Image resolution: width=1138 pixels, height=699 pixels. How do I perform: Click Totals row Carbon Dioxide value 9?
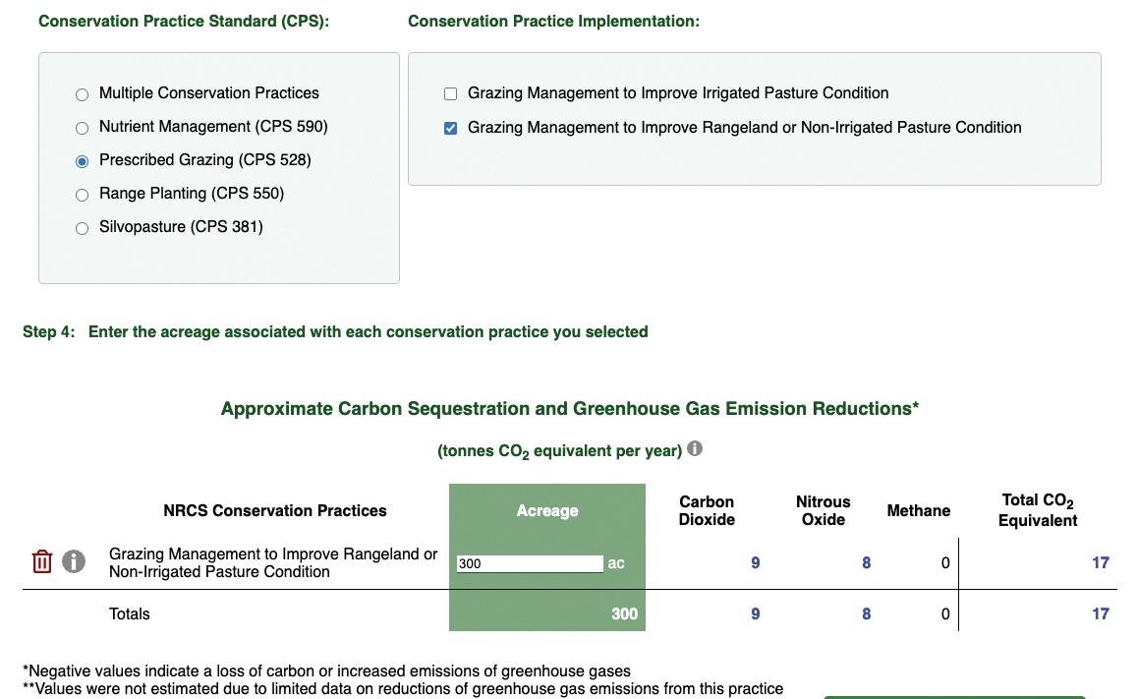pos(755,614)
